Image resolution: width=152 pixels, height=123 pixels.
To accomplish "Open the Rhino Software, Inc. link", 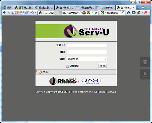I will pyautogui.click(x=82, y=92).
